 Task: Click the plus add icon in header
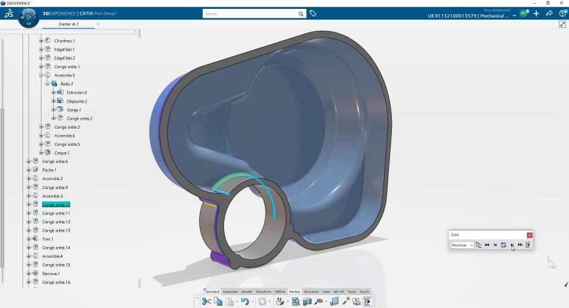pos(536,14)
